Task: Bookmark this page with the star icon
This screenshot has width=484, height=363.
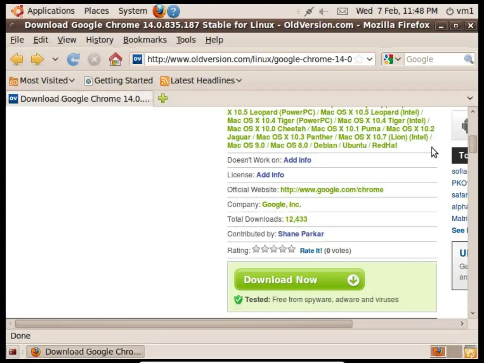Action: tap(359, 59)
